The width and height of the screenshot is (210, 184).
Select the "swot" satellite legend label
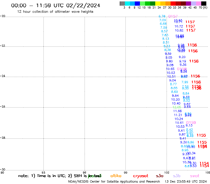point(195,176)
